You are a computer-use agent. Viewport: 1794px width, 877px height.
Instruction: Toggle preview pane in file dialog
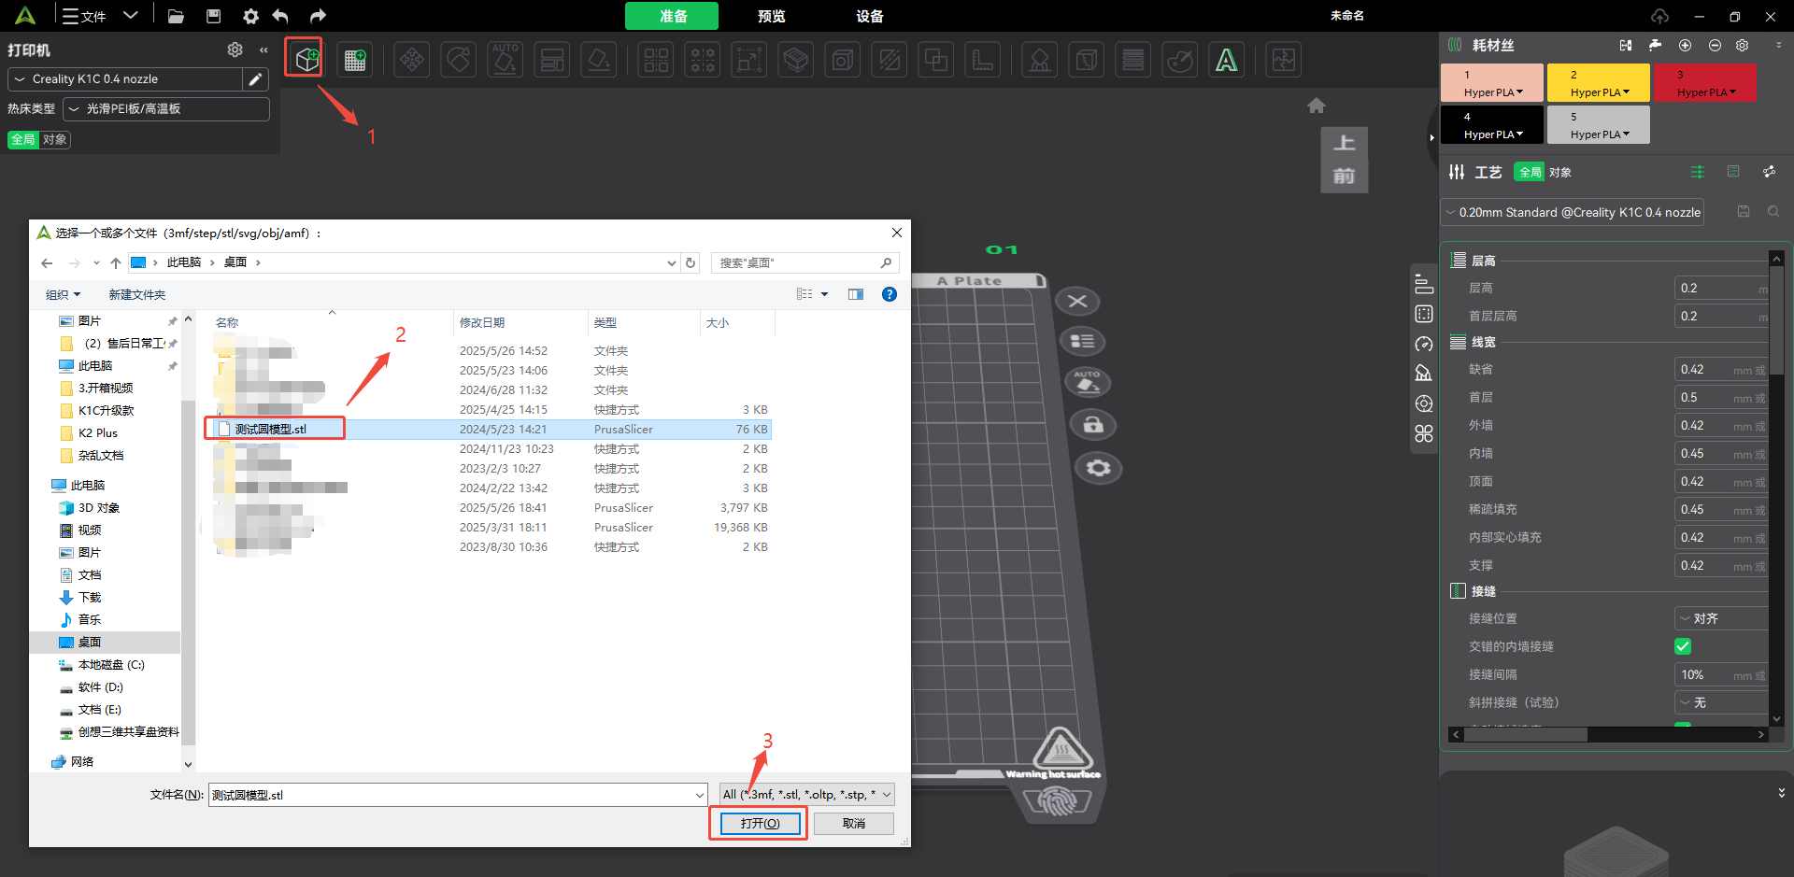(x=856, y=294)
